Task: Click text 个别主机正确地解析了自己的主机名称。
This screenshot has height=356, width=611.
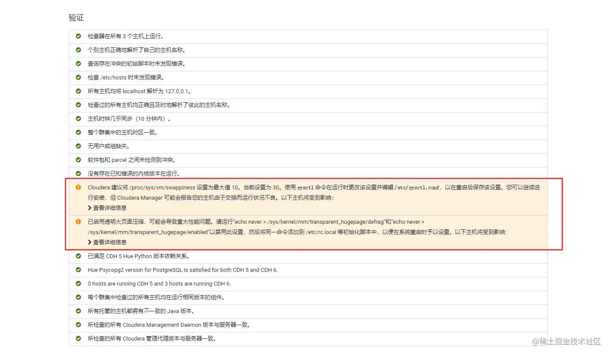Action: pyautogui.click(x=137, y=50)
